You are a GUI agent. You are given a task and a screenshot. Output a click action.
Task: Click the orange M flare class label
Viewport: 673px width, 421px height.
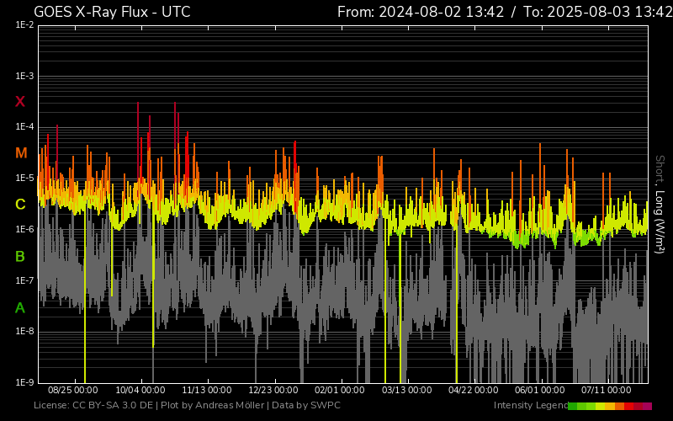point(20,153)
